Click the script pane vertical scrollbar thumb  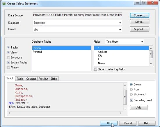[x=125, y=97]
